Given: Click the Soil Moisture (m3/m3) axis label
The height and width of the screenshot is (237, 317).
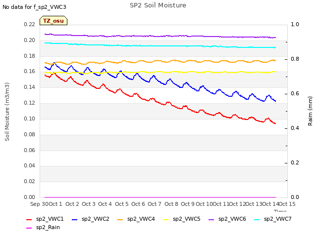Looking at the screenshot, I should point(7,112).
